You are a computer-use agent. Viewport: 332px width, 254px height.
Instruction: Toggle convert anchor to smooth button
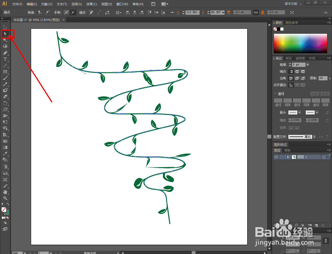tap(48, 12)
